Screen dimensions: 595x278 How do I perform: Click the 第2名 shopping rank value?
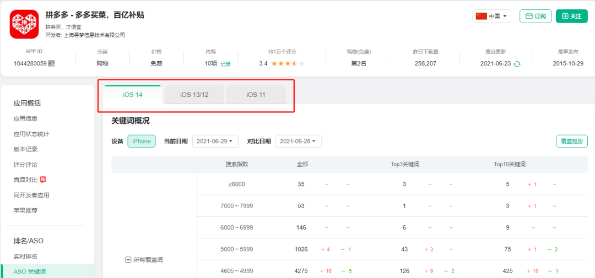[359, 64]
